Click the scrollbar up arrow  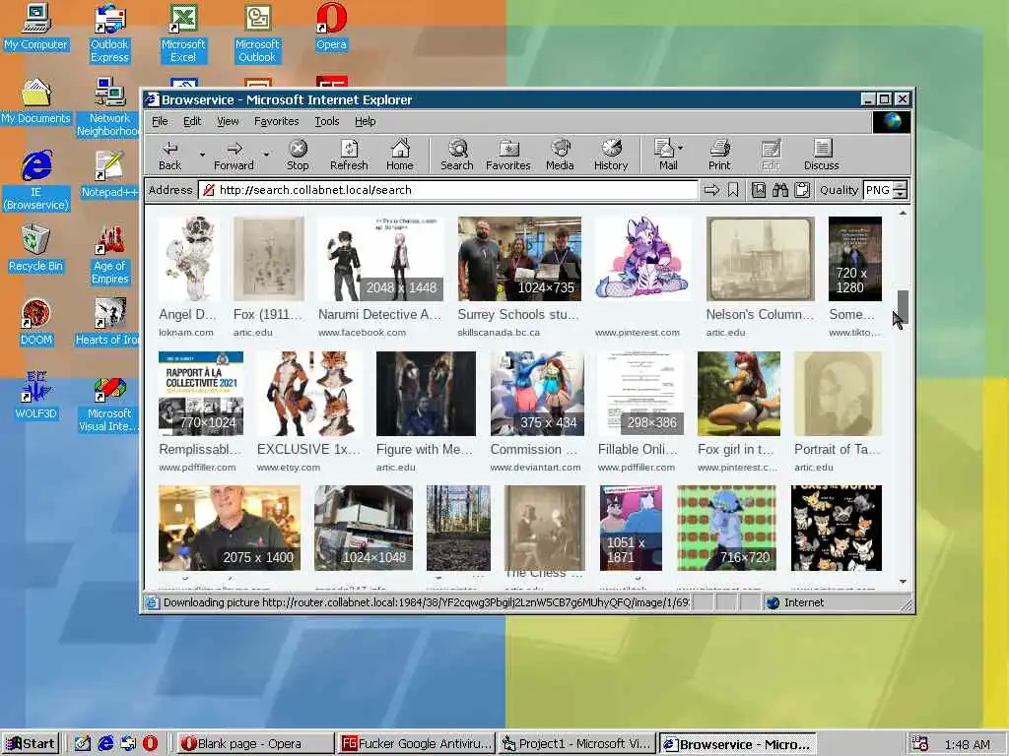pos(903,213)
